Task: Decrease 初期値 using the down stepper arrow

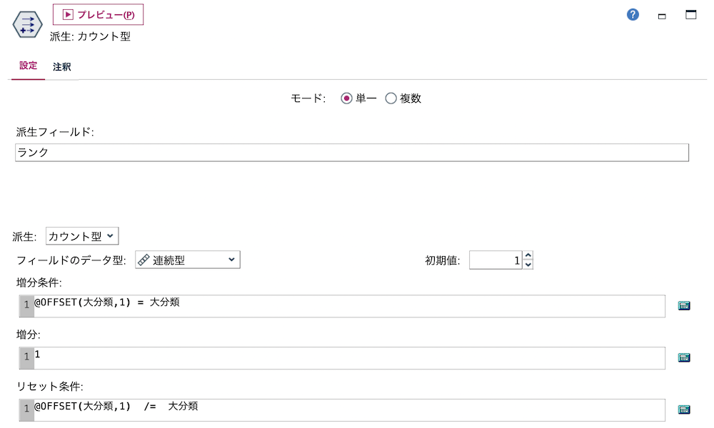Action: 526,263
